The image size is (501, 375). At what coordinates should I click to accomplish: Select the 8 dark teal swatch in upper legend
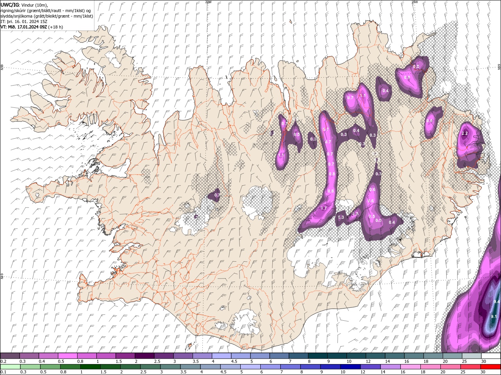pos(317,356)
